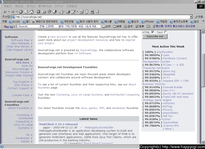Open the Top Projects sidebar link
205x149 pixels.
(21, 82)
